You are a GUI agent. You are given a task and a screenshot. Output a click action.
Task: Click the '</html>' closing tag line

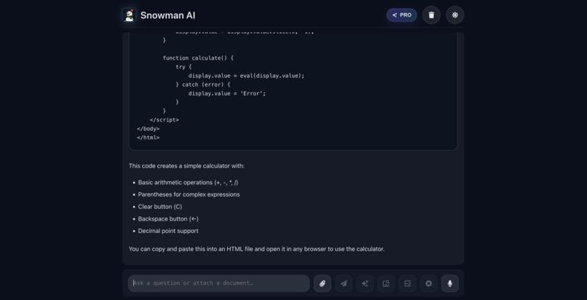(149, 138)
